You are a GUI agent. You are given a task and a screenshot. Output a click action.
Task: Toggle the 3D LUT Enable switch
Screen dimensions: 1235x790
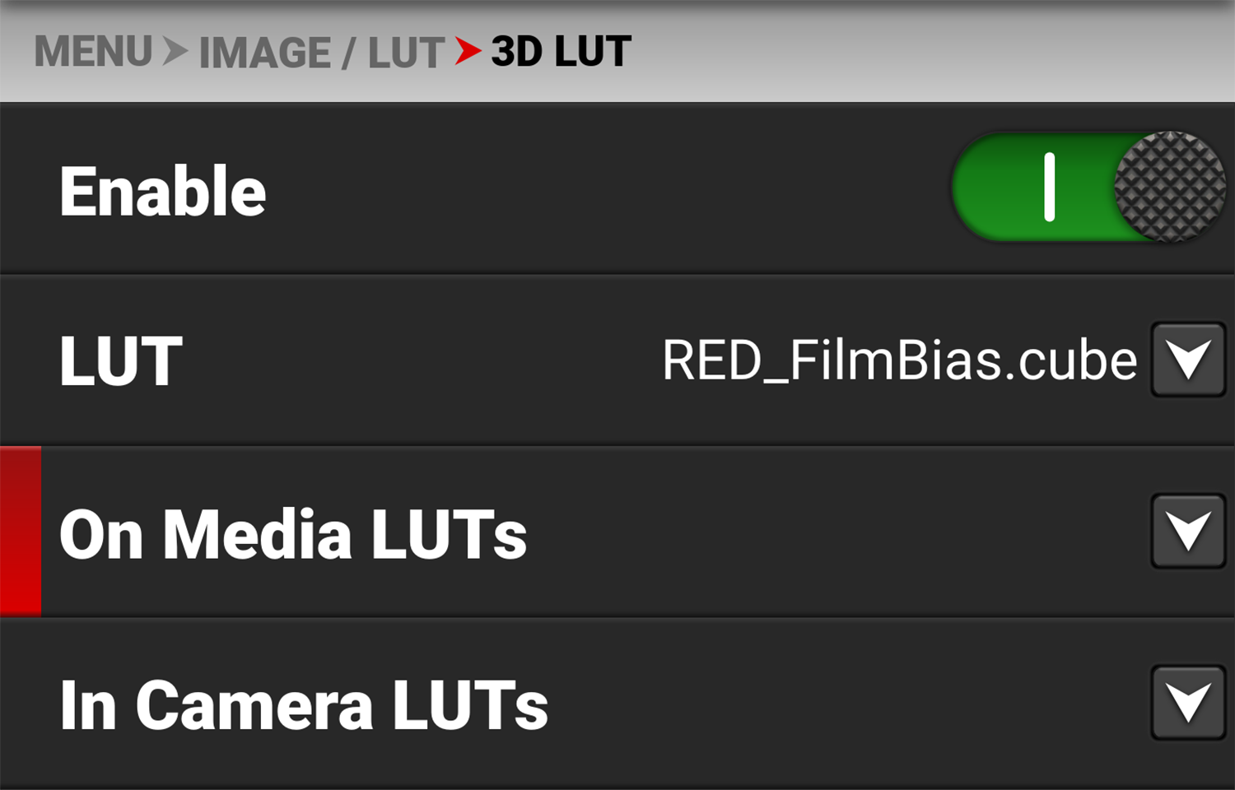click(x=1087, y=188)
